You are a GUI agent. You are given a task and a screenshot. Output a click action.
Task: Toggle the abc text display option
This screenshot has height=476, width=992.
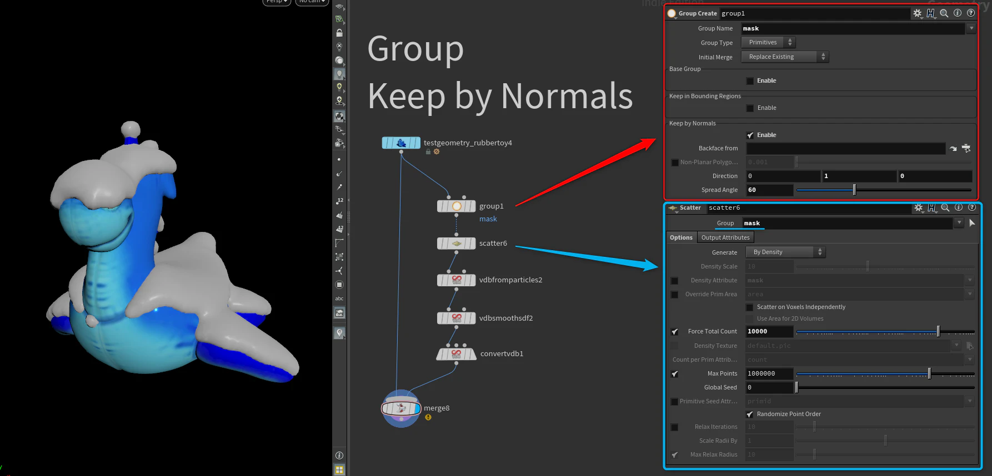pos(339,298)
